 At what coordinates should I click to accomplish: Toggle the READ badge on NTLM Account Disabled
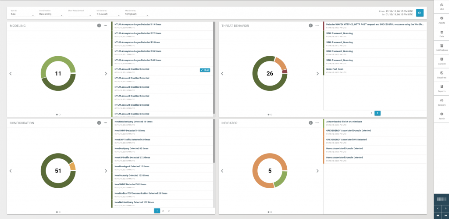tap(205, 70)
